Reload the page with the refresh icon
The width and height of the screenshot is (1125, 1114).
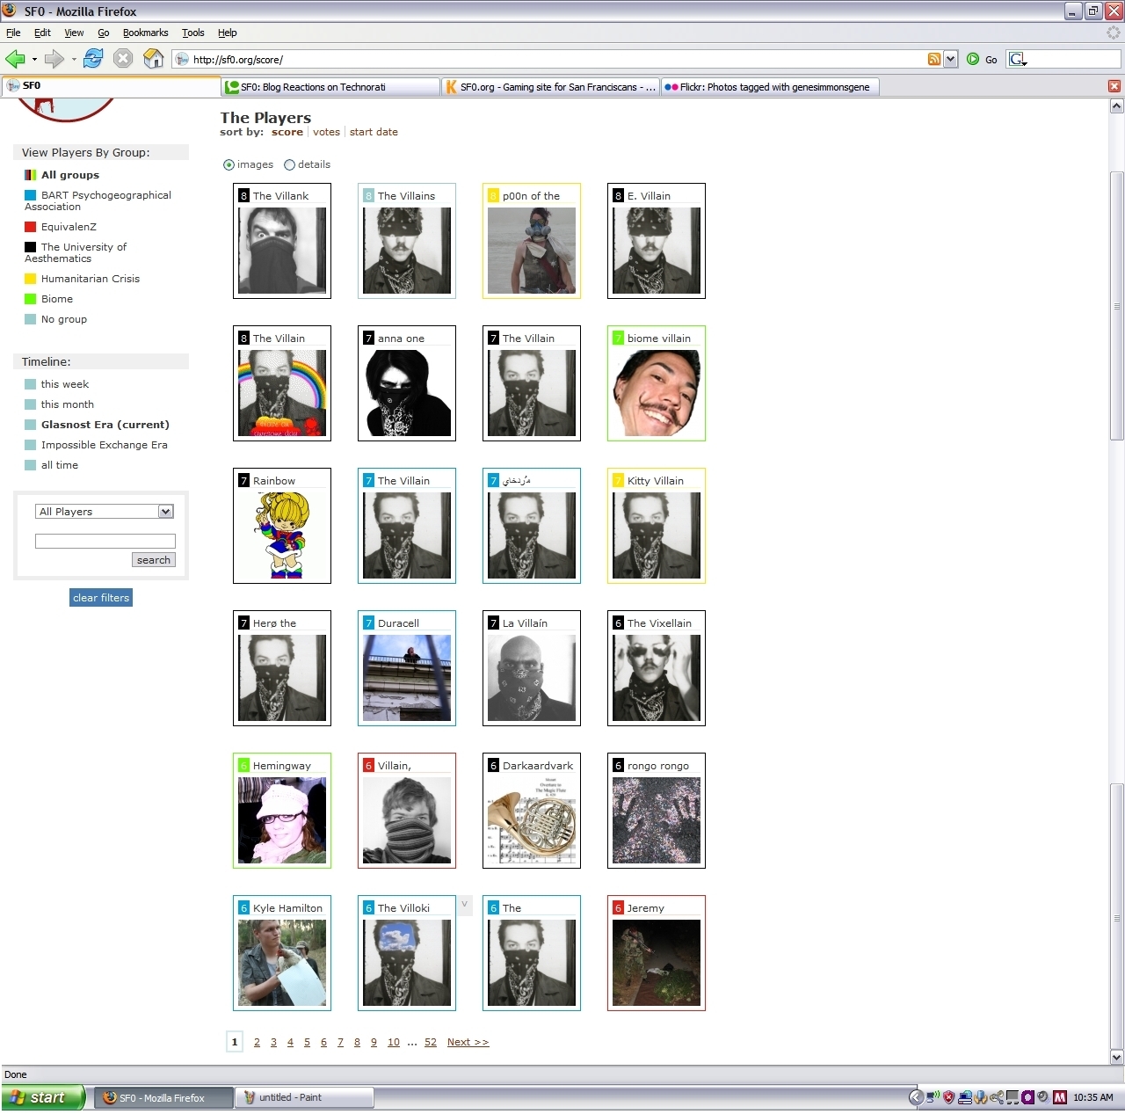(x=93, y=59)
